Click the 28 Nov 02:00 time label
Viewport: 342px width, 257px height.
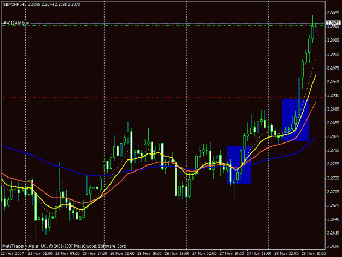tap(286, 254)
